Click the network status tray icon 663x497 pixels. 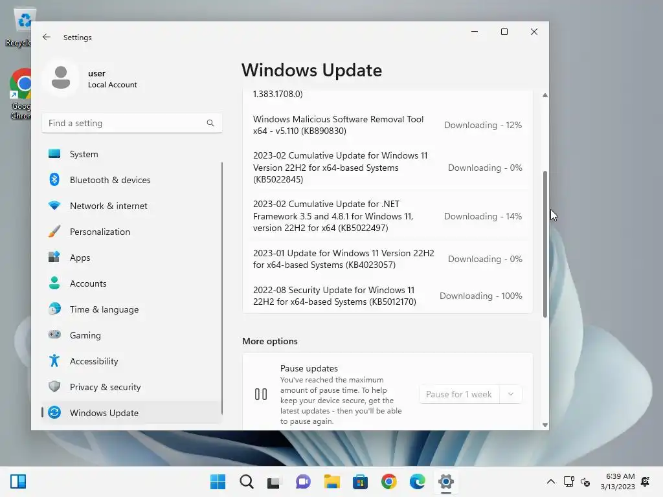568,481
